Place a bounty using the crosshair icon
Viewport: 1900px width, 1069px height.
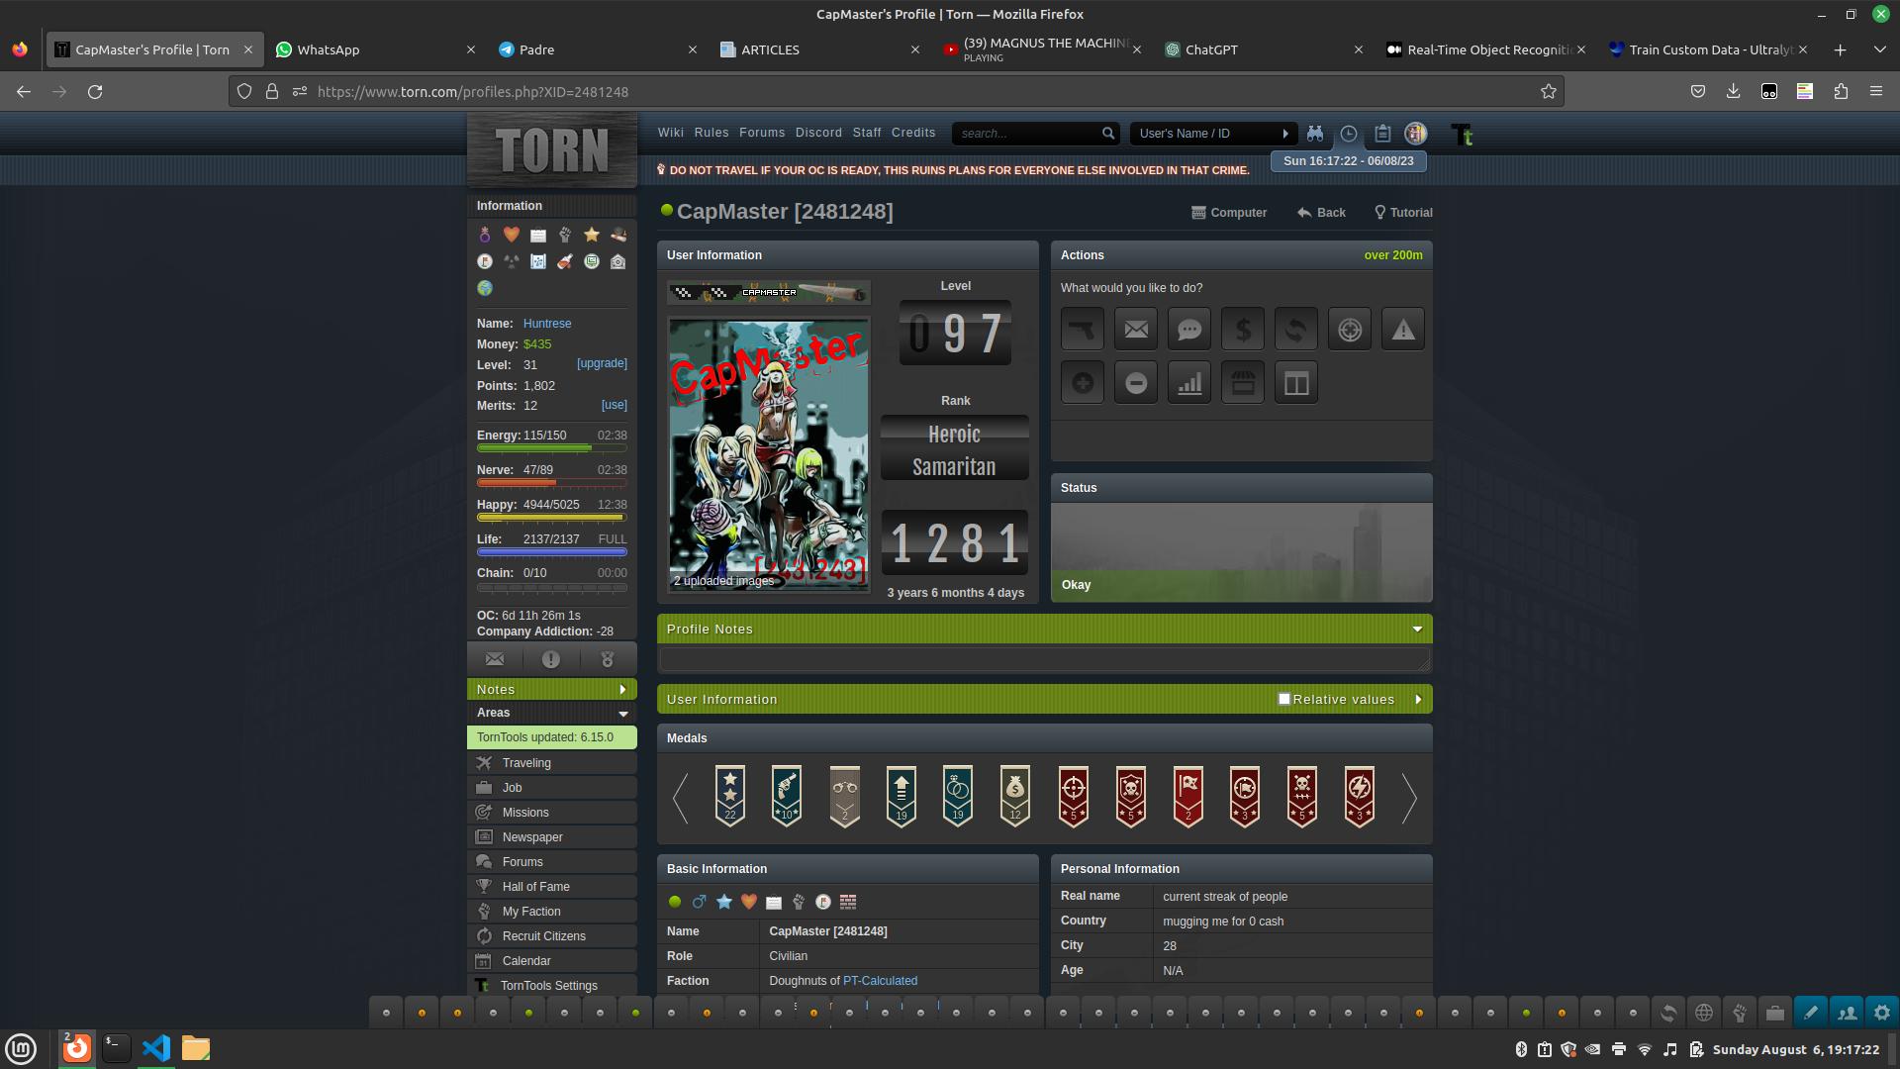click(x=1350, y=330)
